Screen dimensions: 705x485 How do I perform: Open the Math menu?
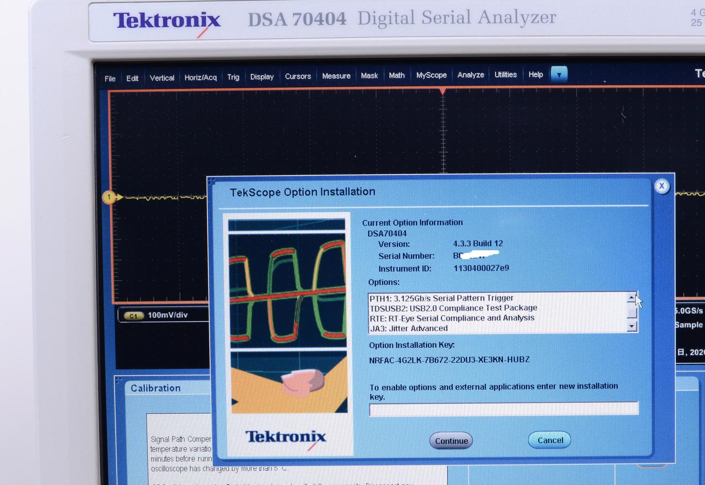point(397,75)
